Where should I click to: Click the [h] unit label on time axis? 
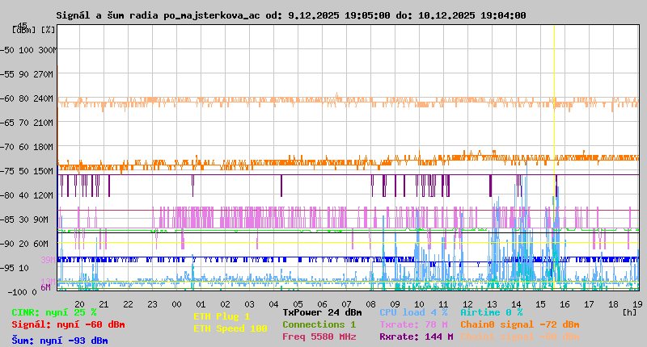tap(630, 311)
